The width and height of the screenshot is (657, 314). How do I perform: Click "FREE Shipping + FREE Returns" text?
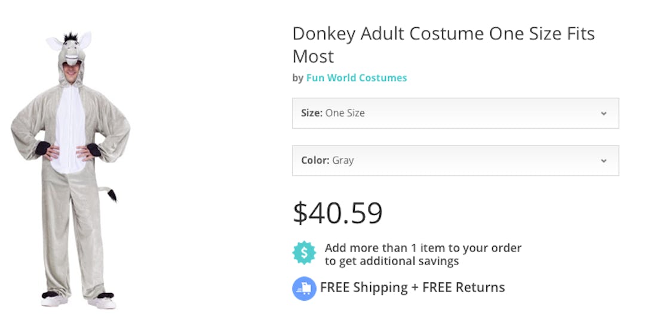click(x=412, y=288)
